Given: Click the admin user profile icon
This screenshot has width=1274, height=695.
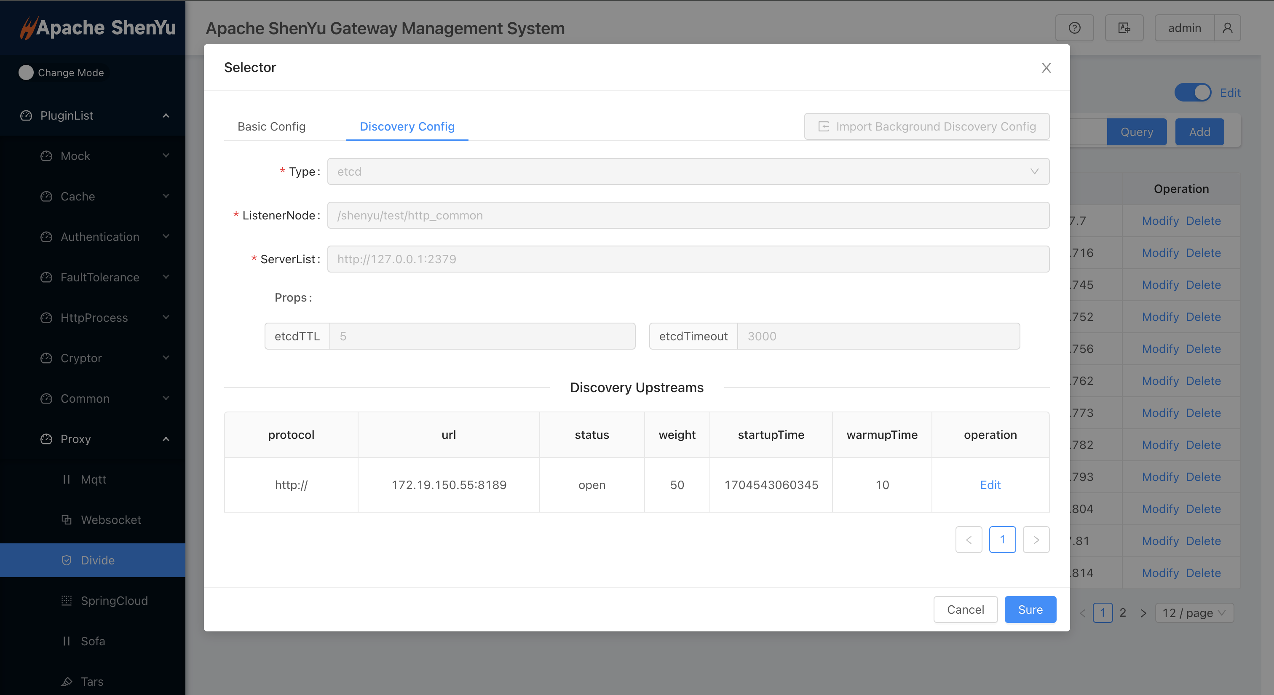Looking at the screenshot, I should [1227, 28].
